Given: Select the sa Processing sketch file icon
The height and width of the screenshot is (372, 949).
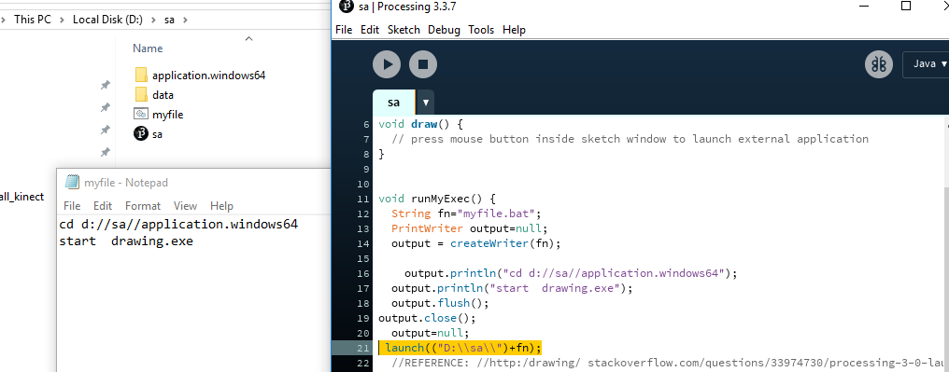Looking at the screenshot, I should click(141, 134).
